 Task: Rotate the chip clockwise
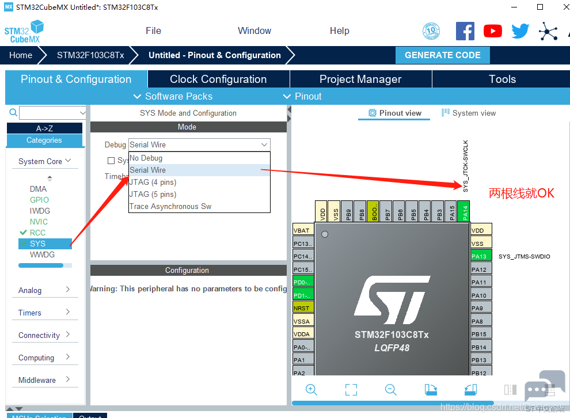click(431, 390)
